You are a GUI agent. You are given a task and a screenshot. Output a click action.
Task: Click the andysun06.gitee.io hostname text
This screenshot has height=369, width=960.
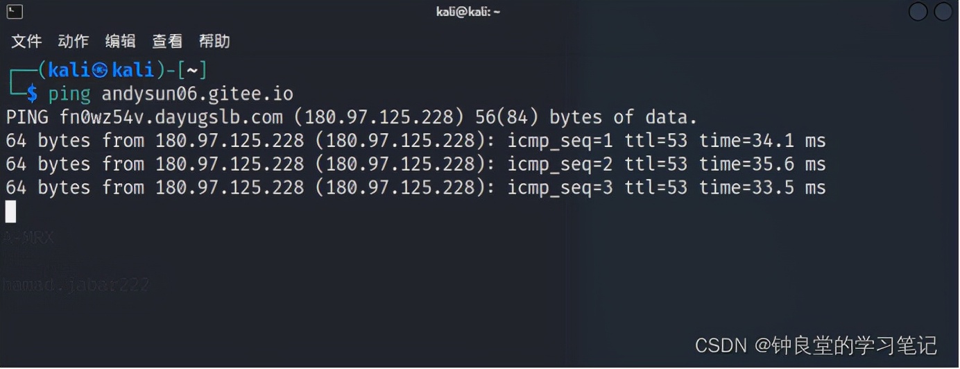pyautogui.click(x=198, y=94)
